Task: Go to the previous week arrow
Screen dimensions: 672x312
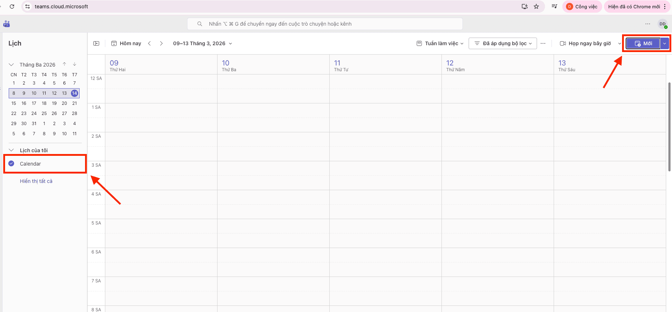Action: tap(149, 43)
